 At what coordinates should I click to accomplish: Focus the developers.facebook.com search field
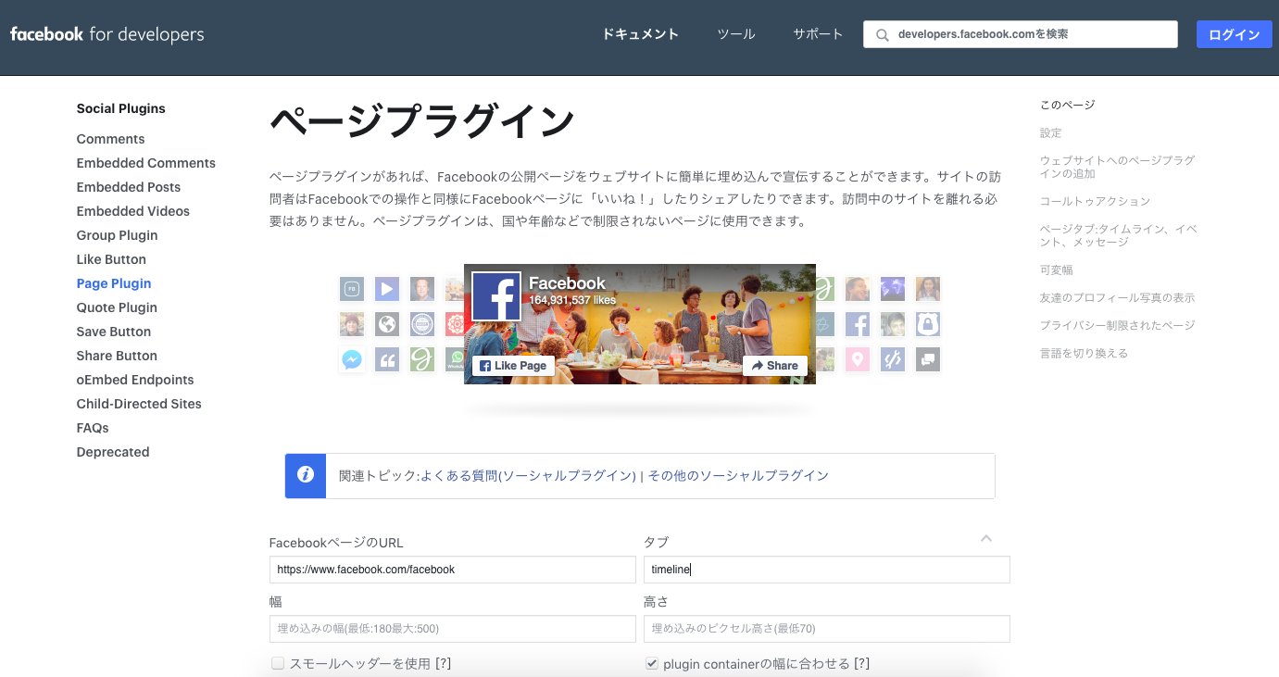(x=1021, y=34)
